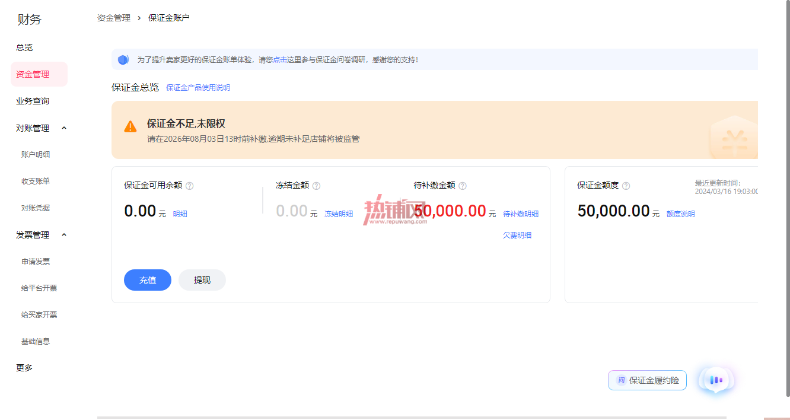790x420 pixels.
Task: Click the orange warning triangle icon
Action: (x=130, y=126)
